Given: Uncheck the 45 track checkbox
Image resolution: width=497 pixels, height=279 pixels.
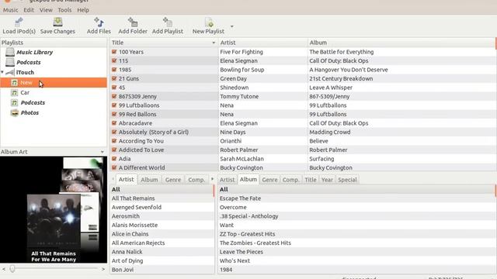Looking at the screenshot, I should tap(114, 87).
